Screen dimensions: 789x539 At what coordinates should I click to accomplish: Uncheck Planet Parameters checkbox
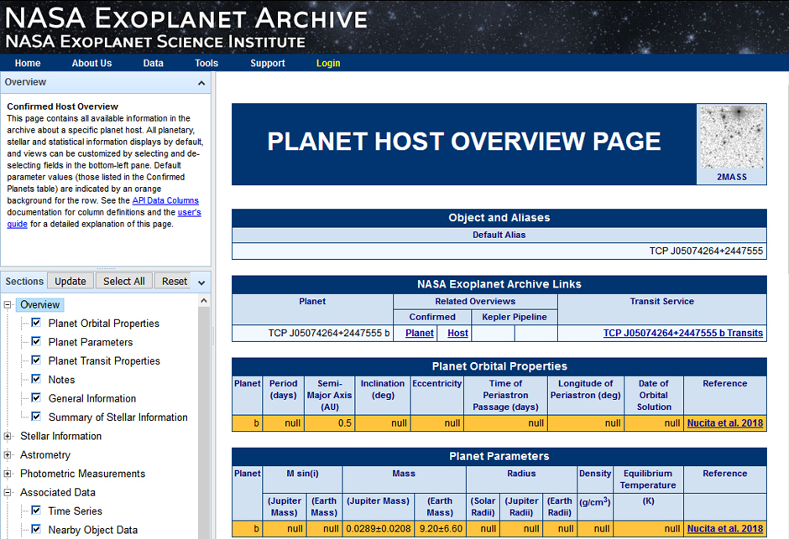pos(36,341)
